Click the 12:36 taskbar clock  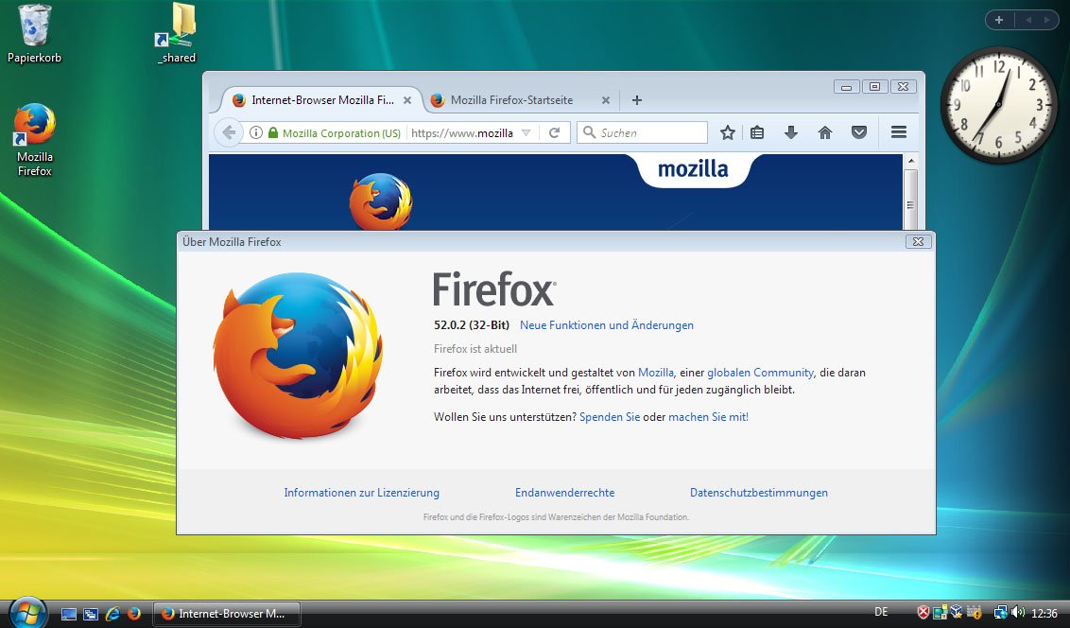pos(1044,613)
